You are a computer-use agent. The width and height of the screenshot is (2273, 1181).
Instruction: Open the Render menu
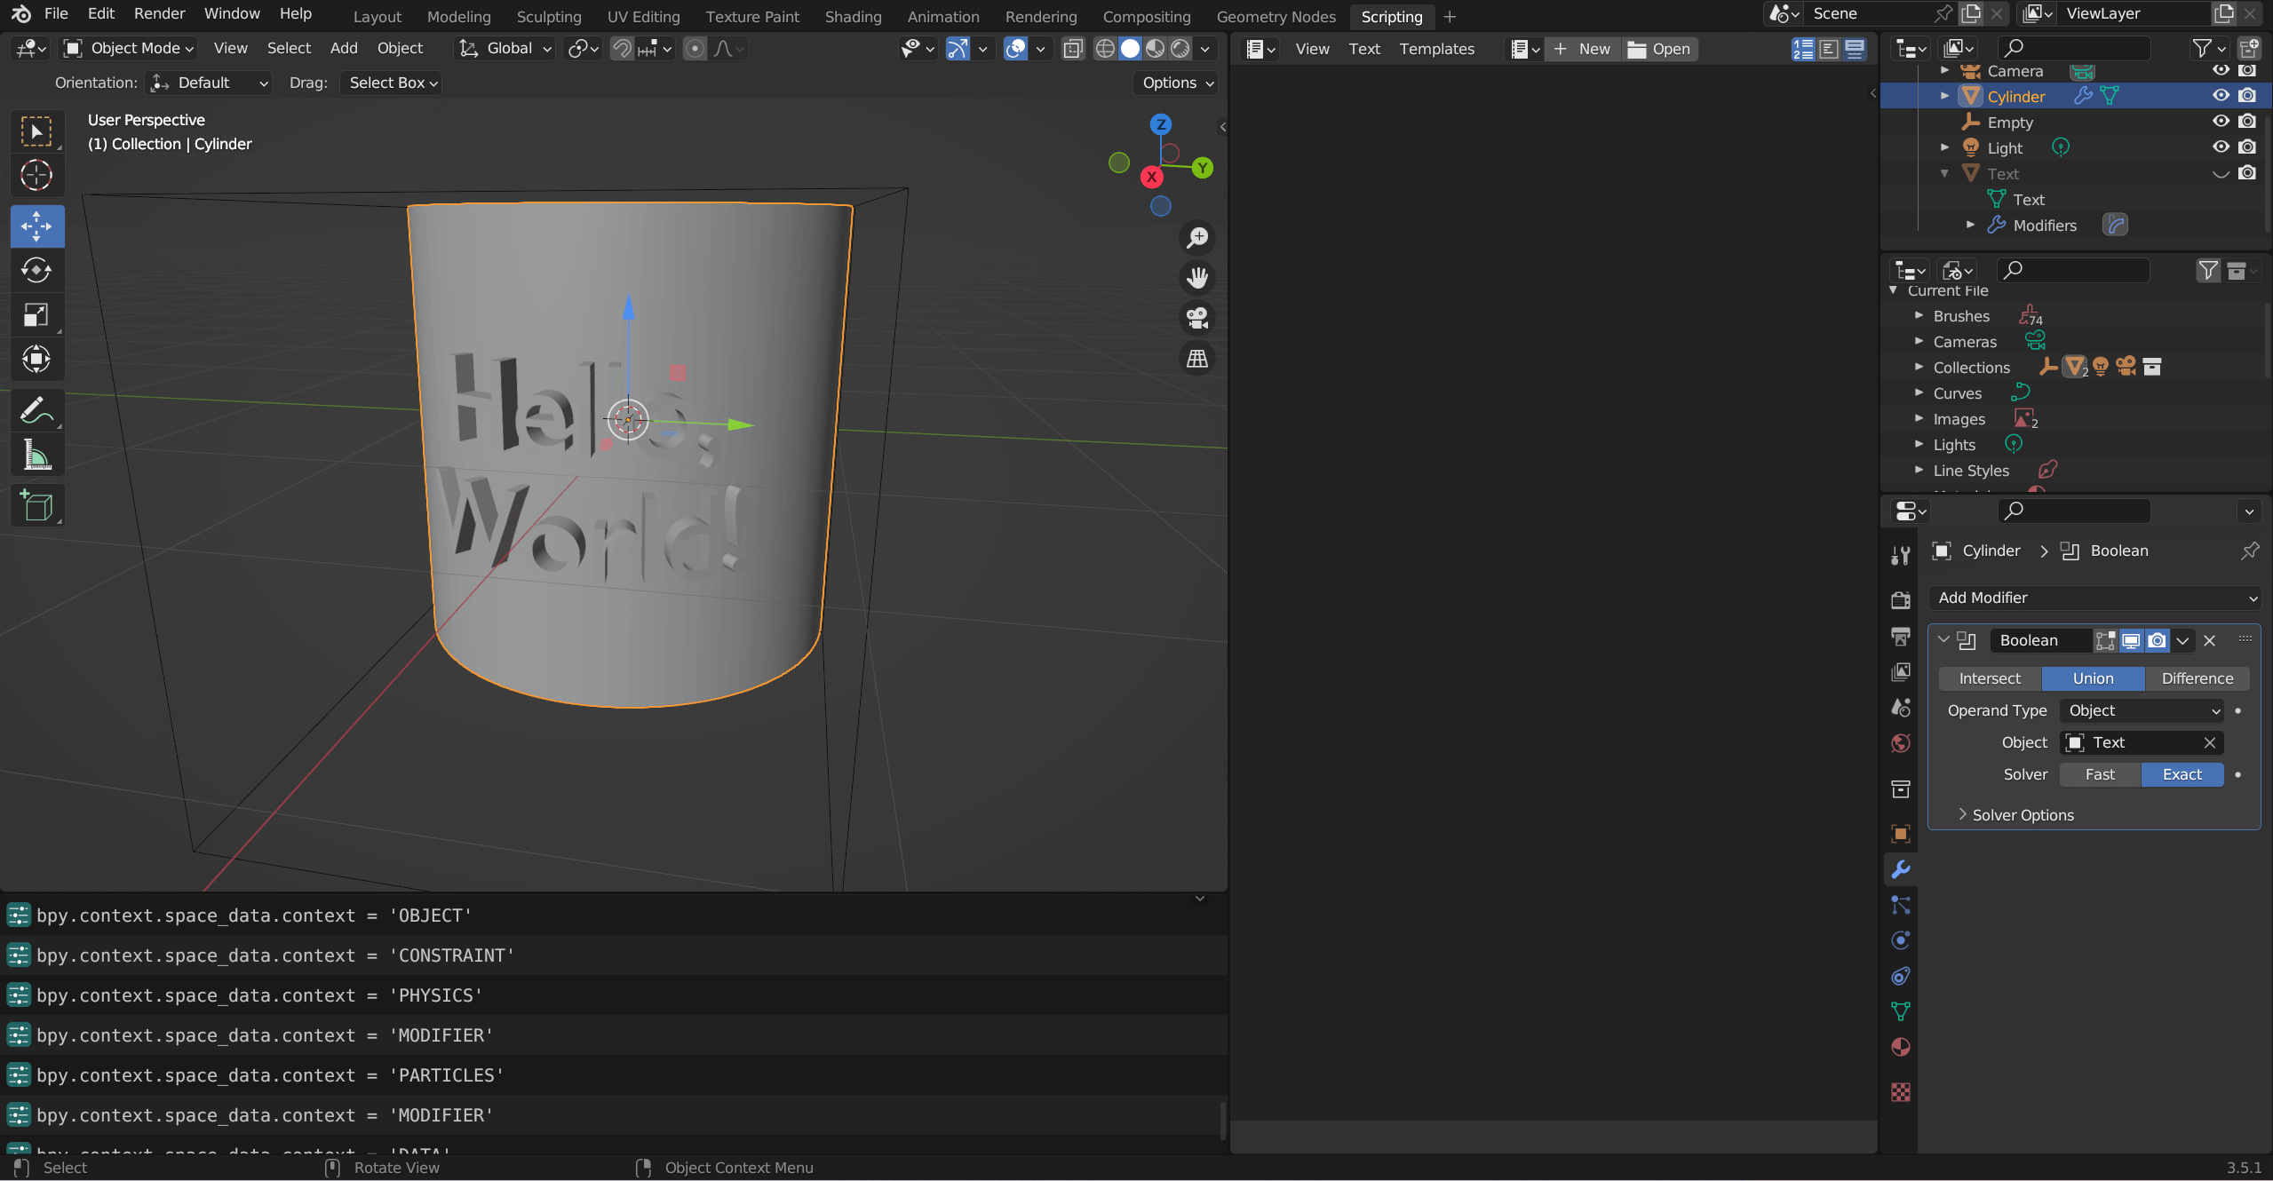point(160,14)
